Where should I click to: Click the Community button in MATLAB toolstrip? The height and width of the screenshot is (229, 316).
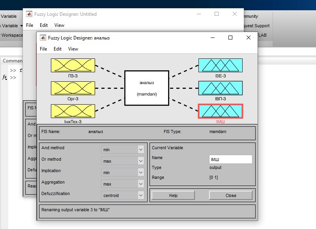(x=251, y=16)
